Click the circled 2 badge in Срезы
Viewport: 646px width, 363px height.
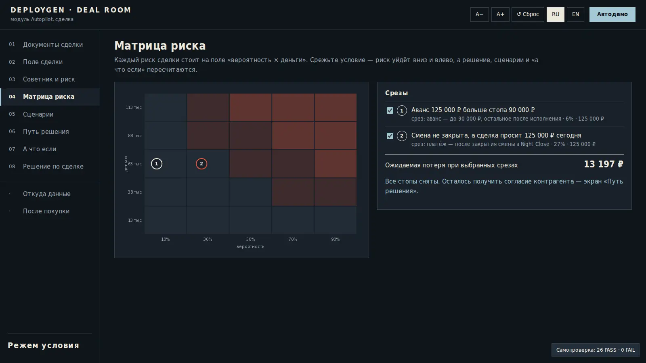(x=402, y=136)
